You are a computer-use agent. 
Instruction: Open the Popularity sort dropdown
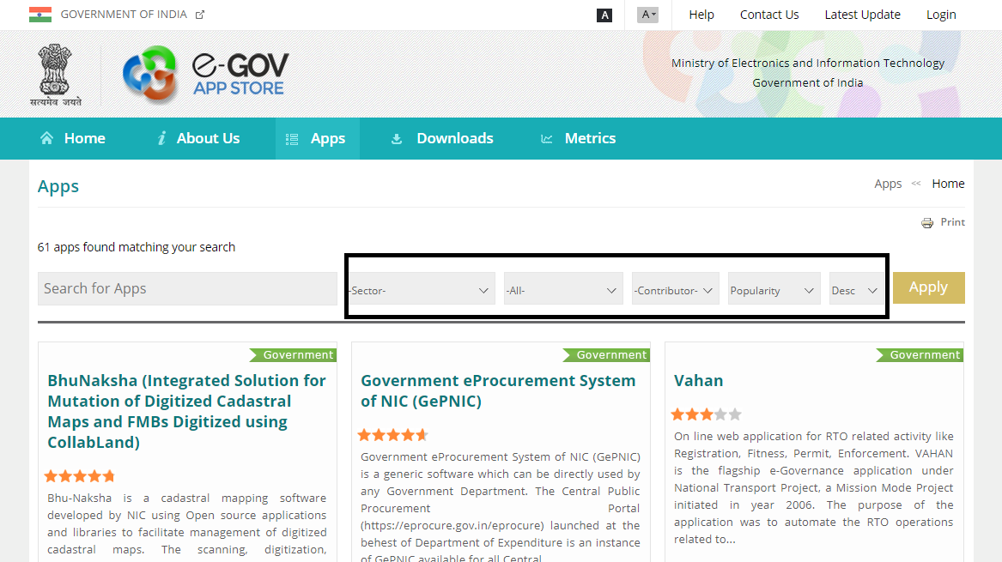click(x=772, y=289)
